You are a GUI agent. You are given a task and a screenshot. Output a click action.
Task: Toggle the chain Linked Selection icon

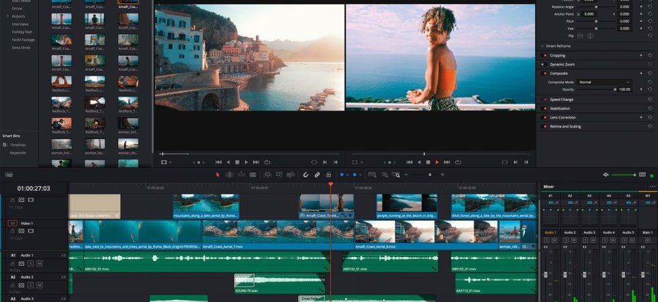click(317, 174)
